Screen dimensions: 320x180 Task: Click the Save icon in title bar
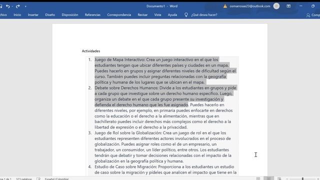pos(1,6)
